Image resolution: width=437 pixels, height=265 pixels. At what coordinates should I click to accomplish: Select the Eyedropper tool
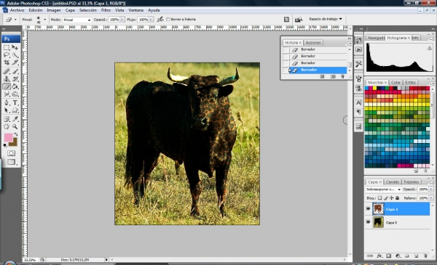point(15,119)
